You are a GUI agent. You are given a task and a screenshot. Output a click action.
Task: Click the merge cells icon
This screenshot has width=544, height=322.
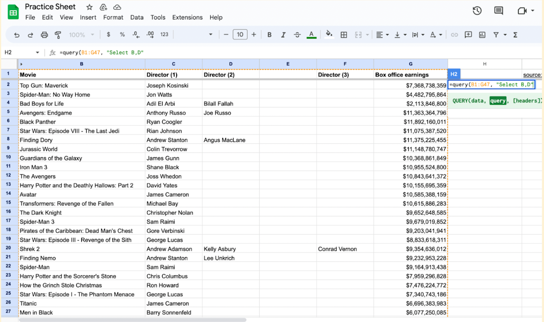coord(358,35)
